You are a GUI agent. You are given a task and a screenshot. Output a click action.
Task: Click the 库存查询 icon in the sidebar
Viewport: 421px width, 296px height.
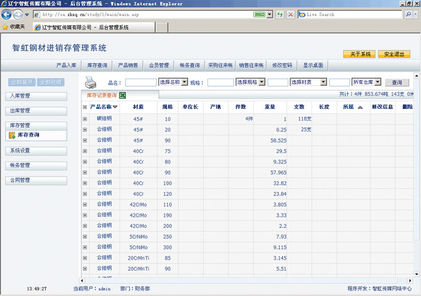coord(12,134)
